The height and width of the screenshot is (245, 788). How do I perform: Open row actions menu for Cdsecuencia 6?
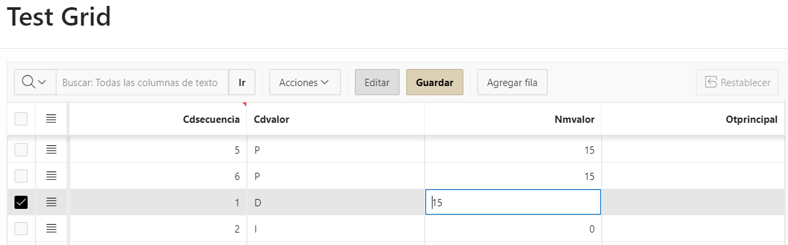(x=51, y=176)
